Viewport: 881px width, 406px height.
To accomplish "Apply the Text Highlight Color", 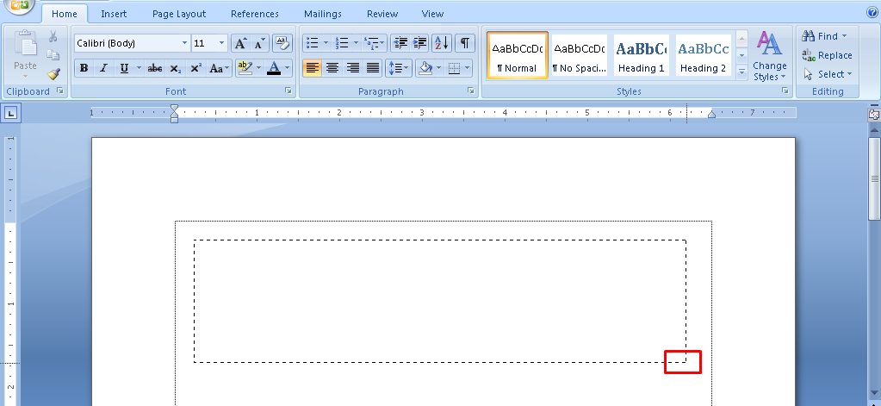I will (x=245, y=69).
